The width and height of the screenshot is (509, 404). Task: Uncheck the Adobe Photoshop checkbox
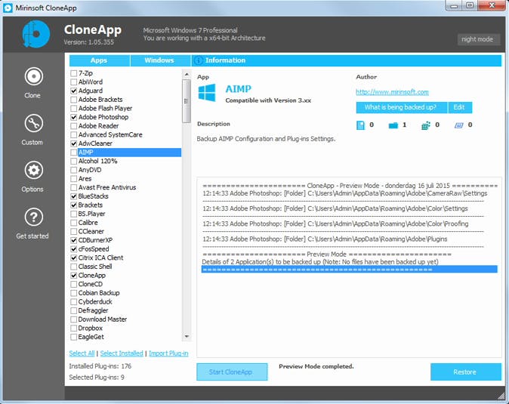pyautogui.click(x=74, y=117)
